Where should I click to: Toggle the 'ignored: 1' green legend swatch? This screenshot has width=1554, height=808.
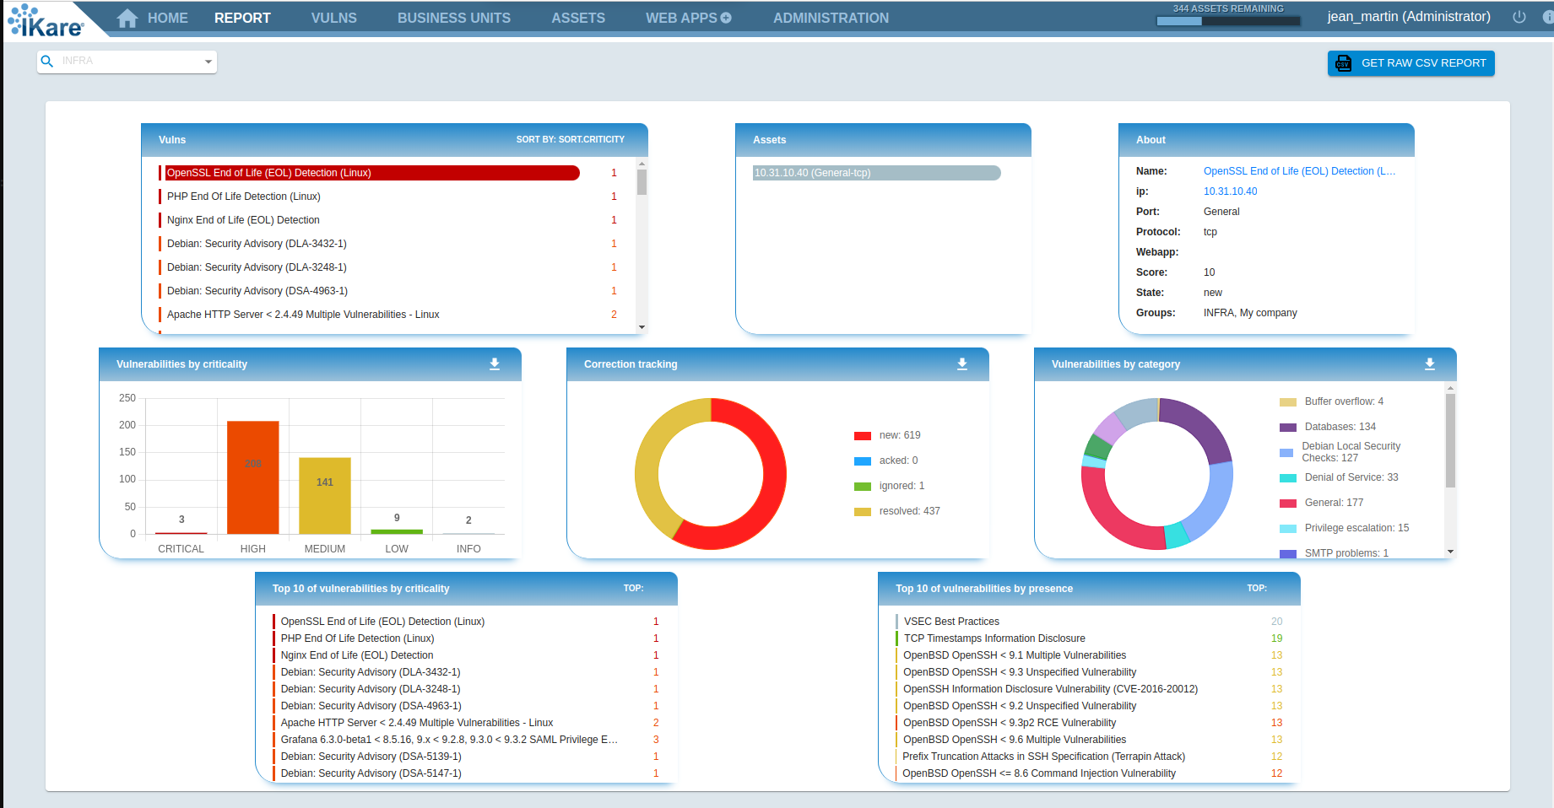coord(862,487)
